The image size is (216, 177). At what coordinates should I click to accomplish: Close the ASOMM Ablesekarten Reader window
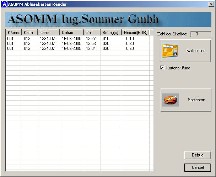point(211,4)
